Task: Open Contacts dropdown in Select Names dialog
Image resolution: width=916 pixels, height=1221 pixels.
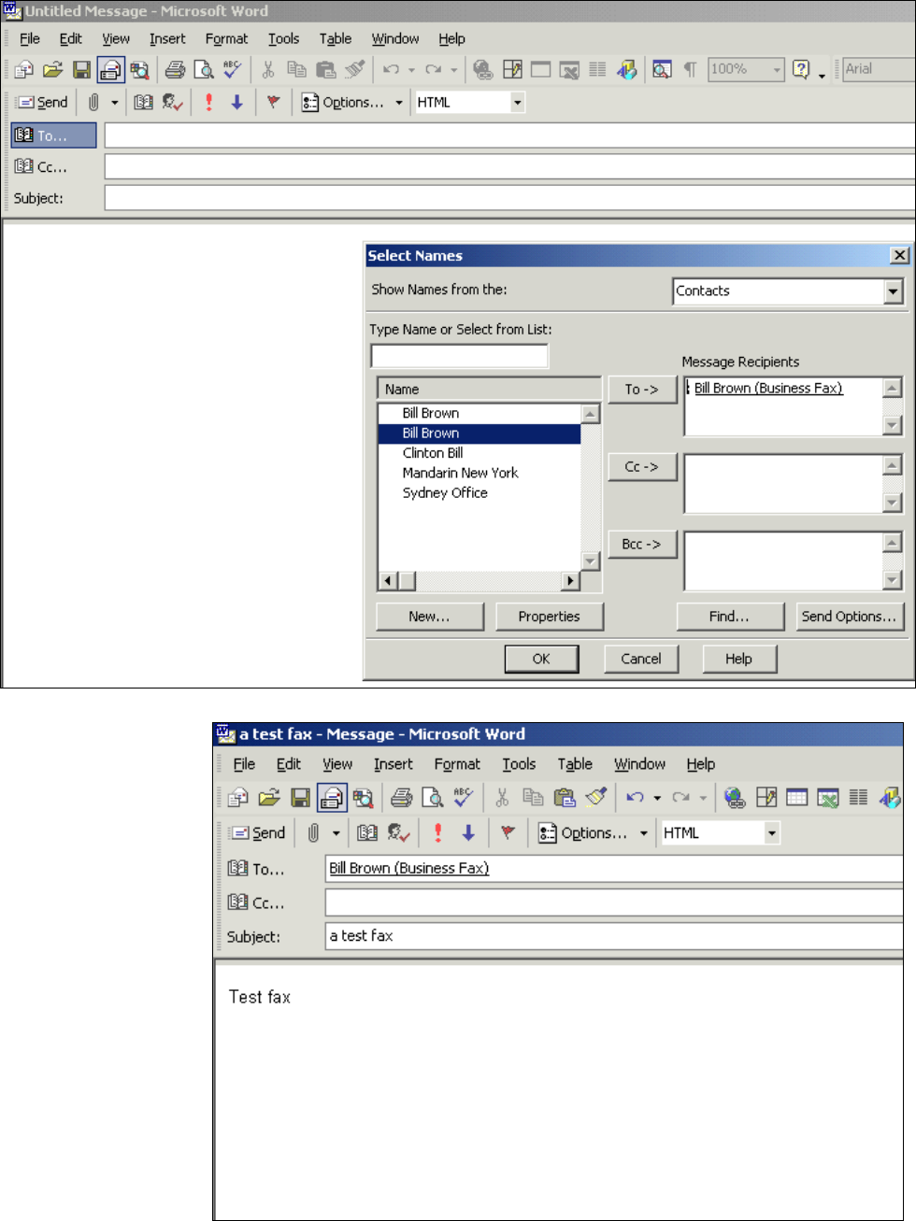Action: [x=894, y=291]
